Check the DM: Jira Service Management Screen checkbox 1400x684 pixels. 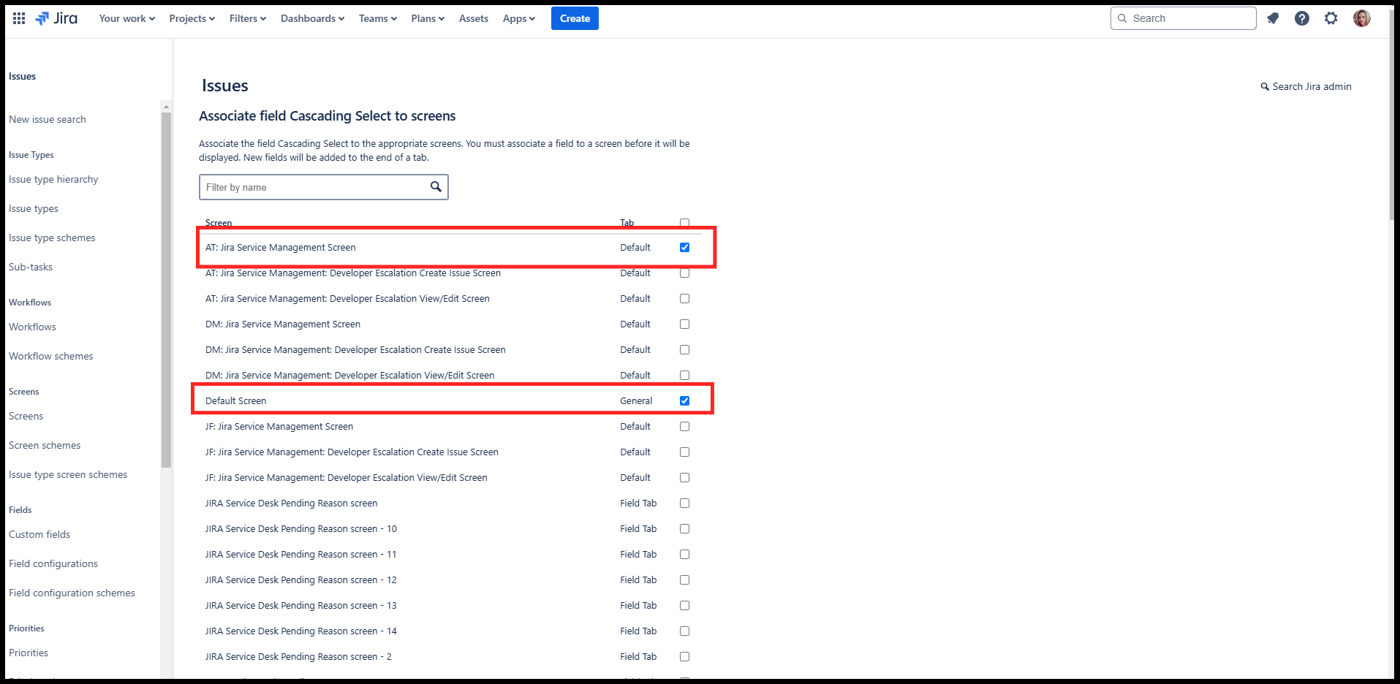click(x=684, y=324)
